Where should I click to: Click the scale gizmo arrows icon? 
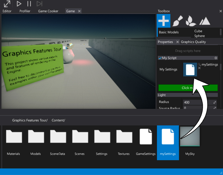pyautogui.click(x=7, y=4)
